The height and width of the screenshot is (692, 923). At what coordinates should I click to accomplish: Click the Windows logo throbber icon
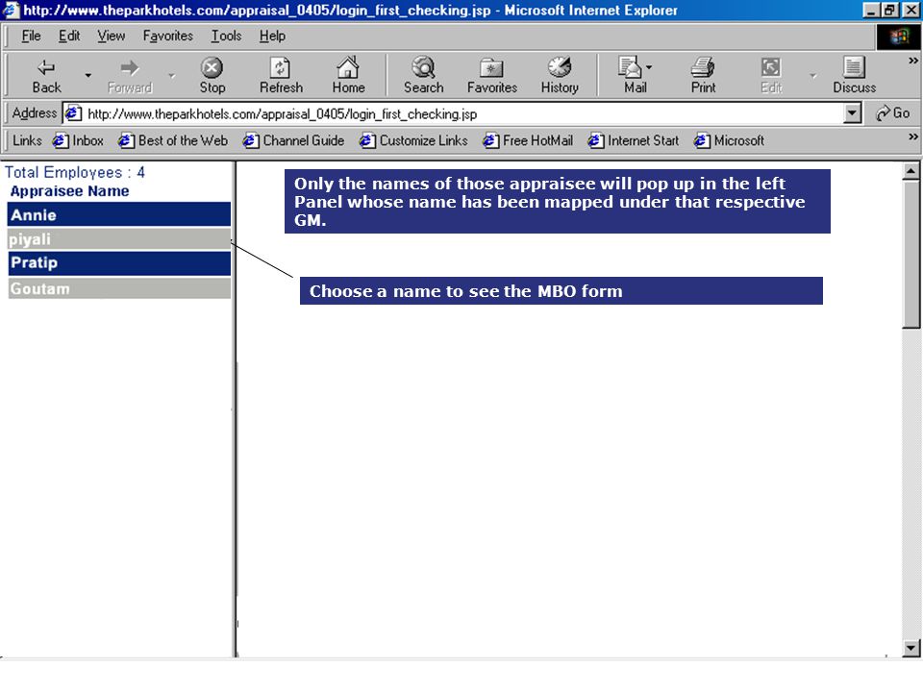(898, 37)
